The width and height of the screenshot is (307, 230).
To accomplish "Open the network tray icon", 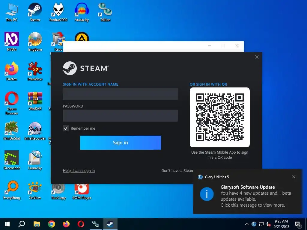I will [261, 224].
